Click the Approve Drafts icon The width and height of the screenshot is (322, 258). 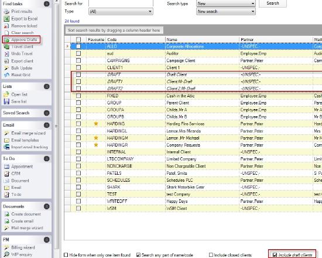pyautogui.click(x=7, y=40)
